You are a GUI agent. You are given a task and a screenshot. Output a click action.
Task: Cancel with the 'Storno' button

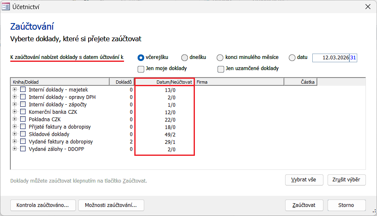click(x=347, y=205)
